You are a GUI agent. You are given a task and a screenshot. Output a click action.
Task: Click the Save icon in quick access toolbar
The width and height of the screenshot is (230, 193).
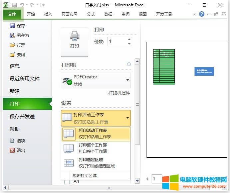coord(15,5)
